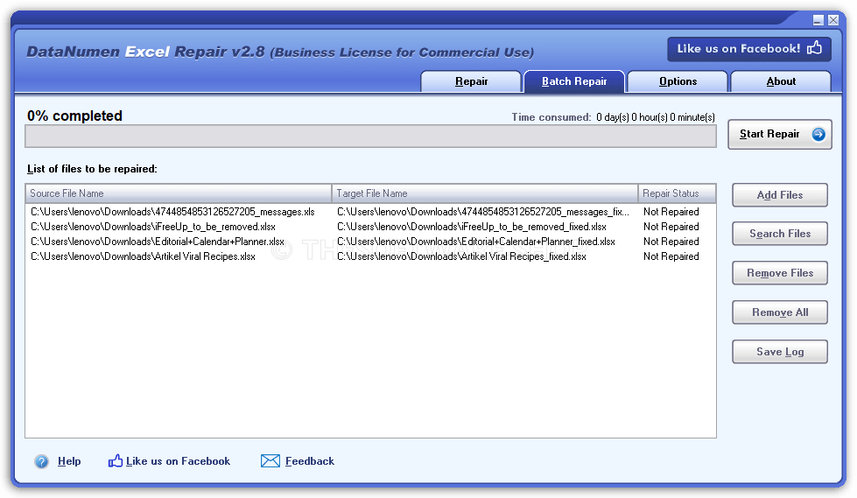Open the Options tab
The height and width of the screenshot is (498, 857).
pos(678,81)
